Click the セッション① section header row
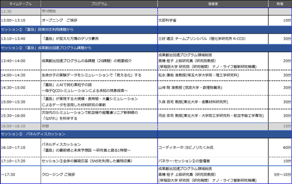The height and width of the screenshot is (184, 292). click(146, 30)
